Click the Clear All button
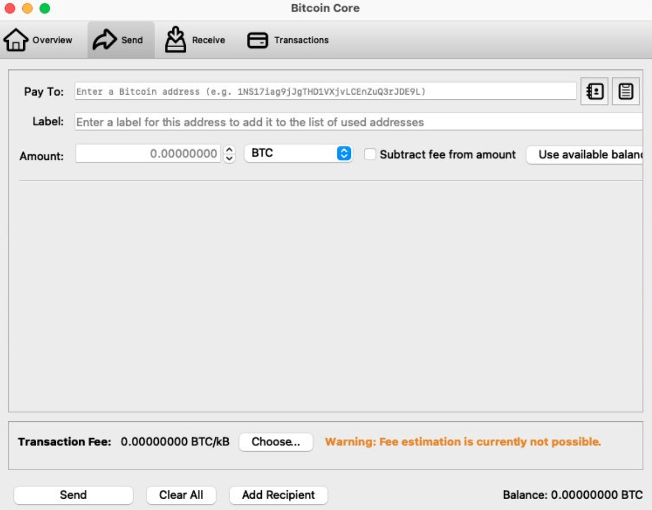This screenshot has width=652, height=510. (x=181, y=495)
